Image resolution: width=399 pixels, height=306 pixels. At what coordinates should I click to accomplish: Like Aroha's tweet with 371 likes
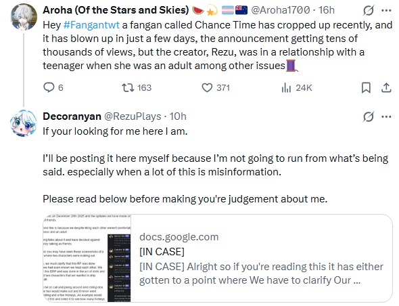point(216,87)
